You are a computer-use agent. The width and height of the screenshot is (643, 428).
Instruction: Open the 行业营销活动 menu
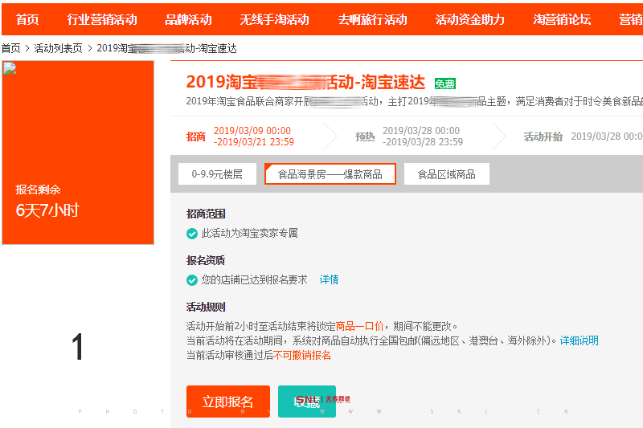102,19
